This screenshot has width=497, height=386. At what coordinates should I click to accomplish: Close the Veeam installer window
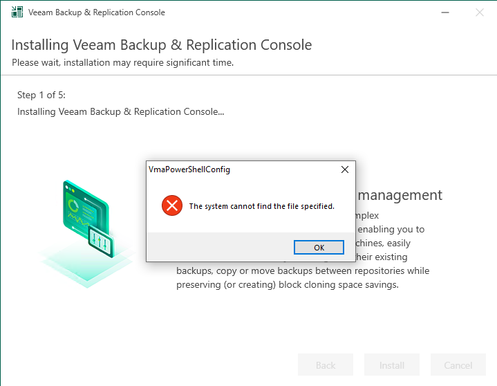[480, 12]
